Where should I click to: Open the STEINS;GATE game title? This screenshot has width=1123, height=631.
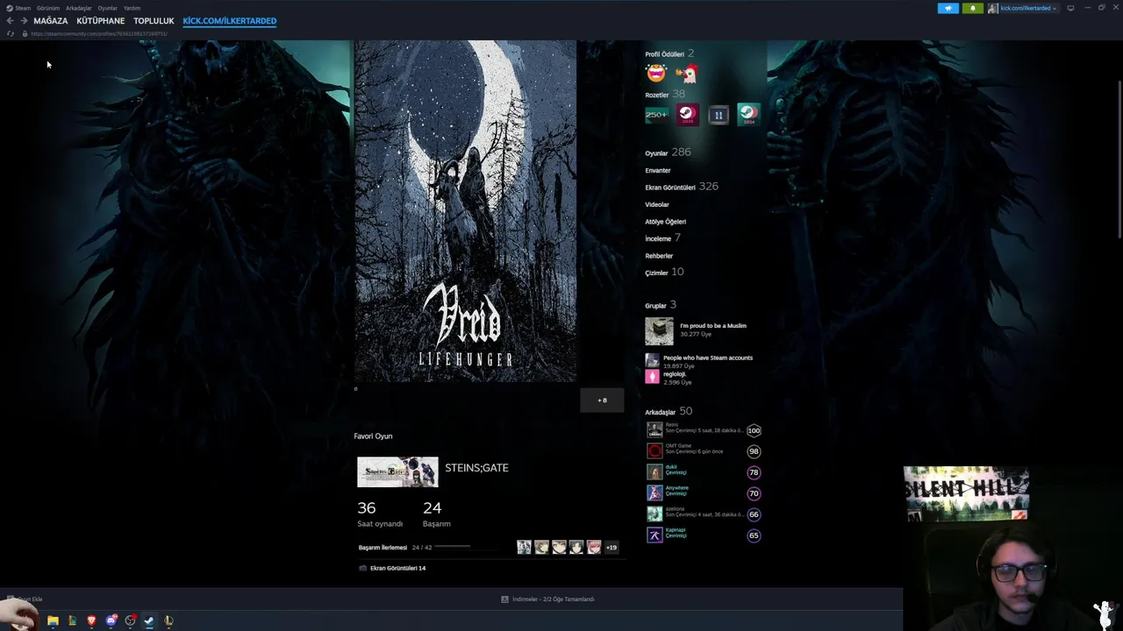(x=476, y=468)
